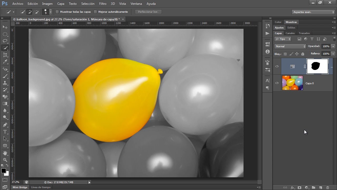Open the Paragraph panel icon
The height and width of the screenshot is (190, 337).
[267, 88]
